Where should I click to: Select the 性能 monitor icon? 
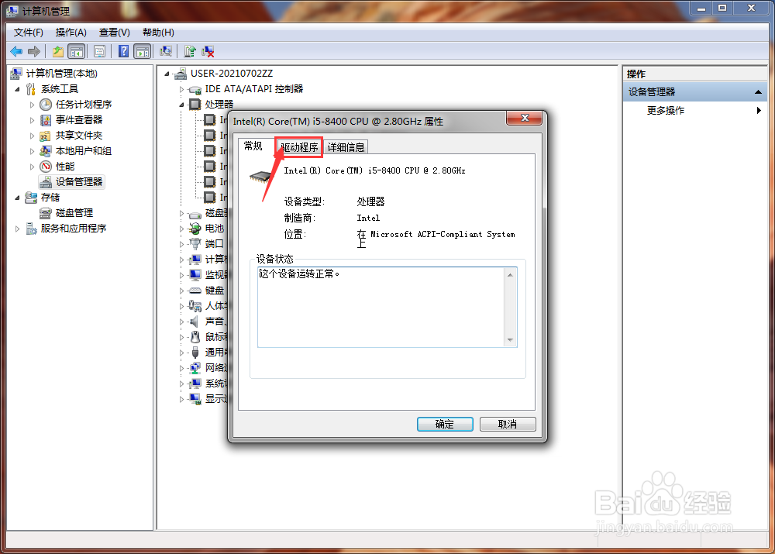[x=46, y=167]
